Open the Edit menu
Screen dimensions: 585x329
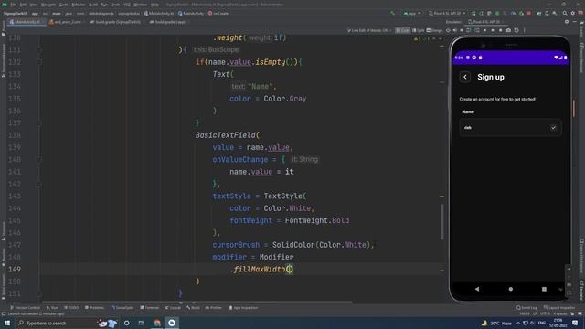point(23,5)
